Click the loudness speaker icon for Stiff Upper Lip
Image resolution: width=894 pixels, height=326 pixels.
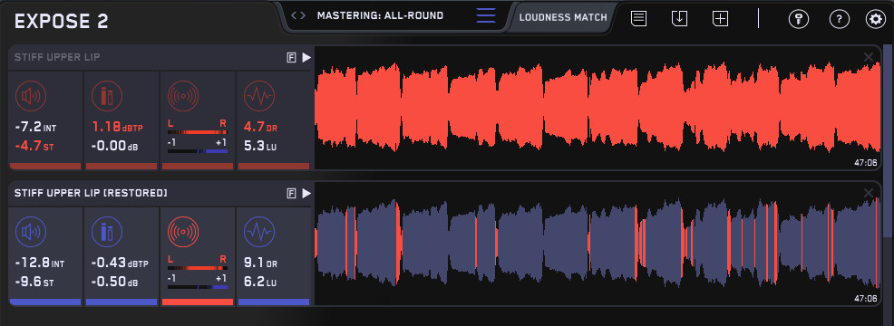point(31,96)
